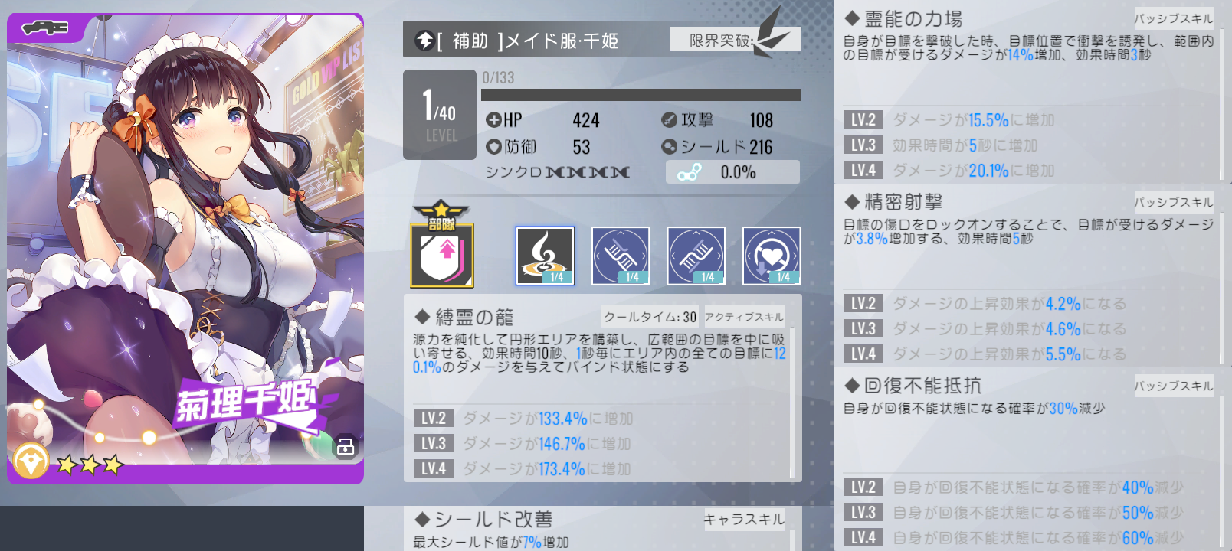The height and width of the screenshot is (551, 1232).
Task: Toggle the lock icon on character card
Action: [x=346, y=446]
